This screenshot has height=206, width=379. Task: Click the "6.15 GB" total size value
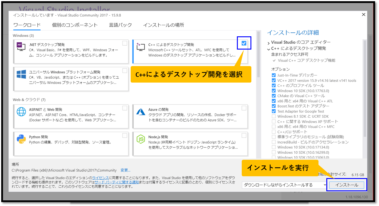(x=357, y=174)
